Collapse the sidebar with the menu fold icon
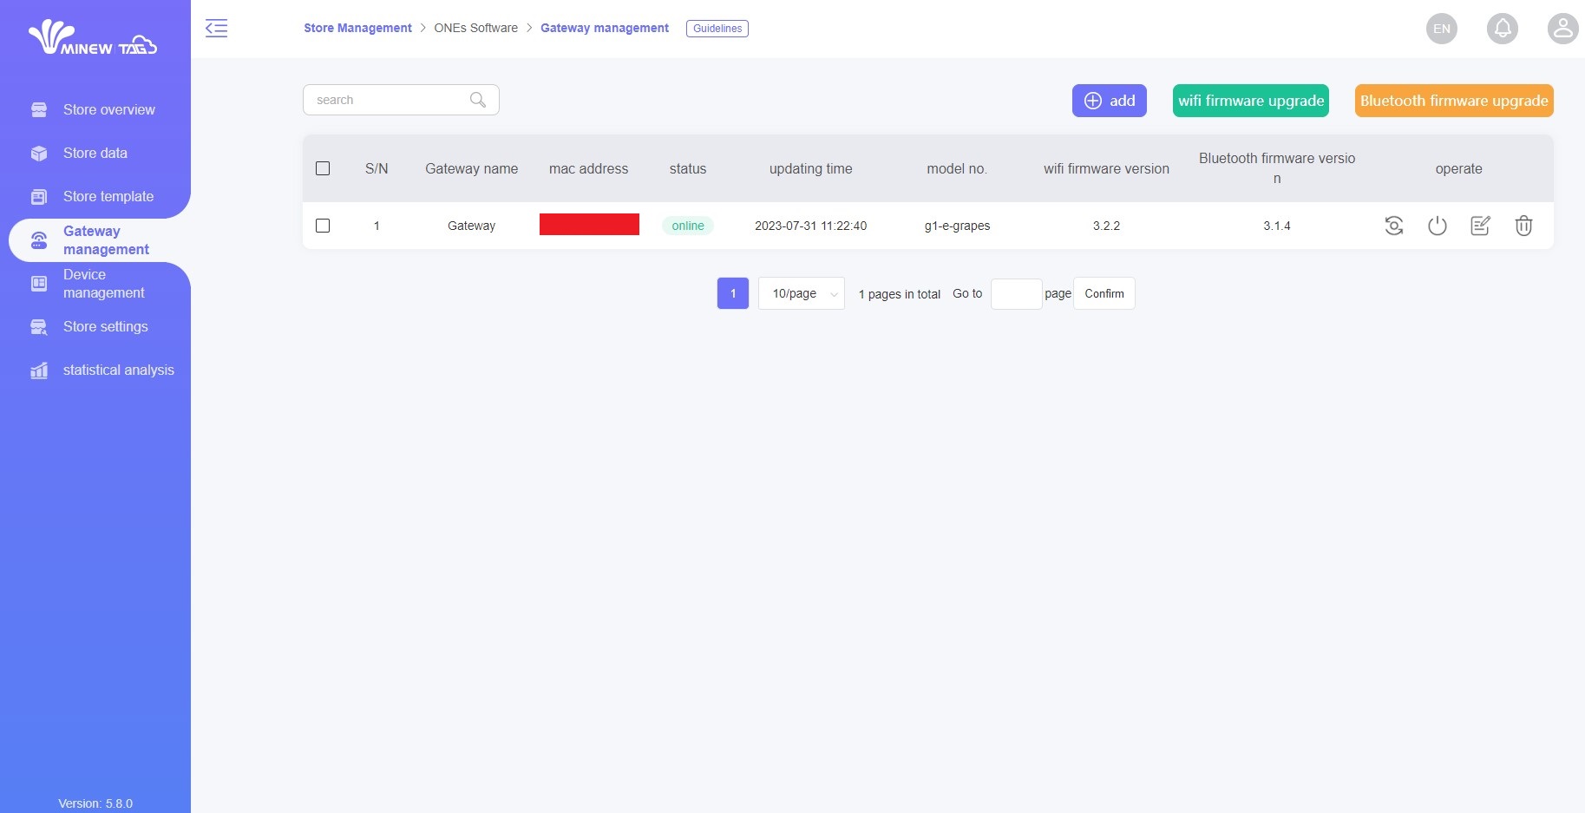The width and height of the screenshot is (1585, 813). tap(216, 28)
